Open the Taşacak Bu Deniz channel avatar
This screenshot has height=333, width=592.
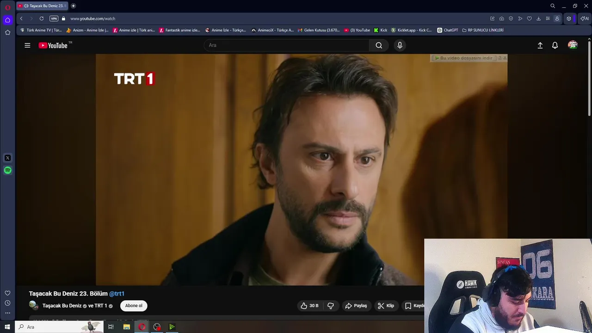33,305
